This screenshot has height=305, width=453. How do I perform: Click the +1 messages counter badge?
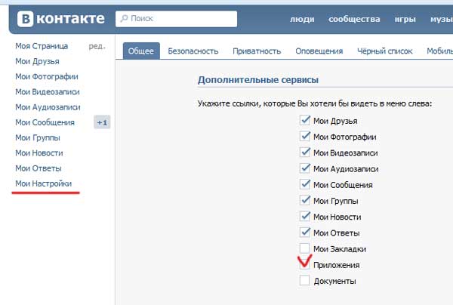pos(102,122)
